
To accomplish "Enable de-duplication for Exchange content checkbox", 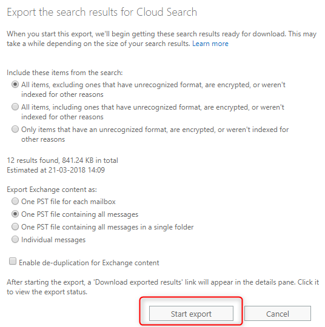I will pos(13,262).
